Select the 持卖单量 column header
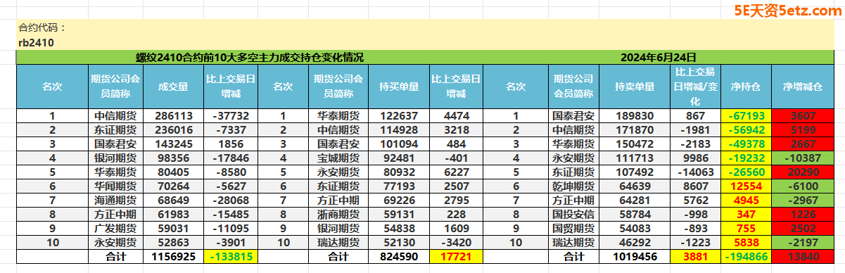Image resolution: width=845 pixels, height=273 pixels. pos(634,87)
